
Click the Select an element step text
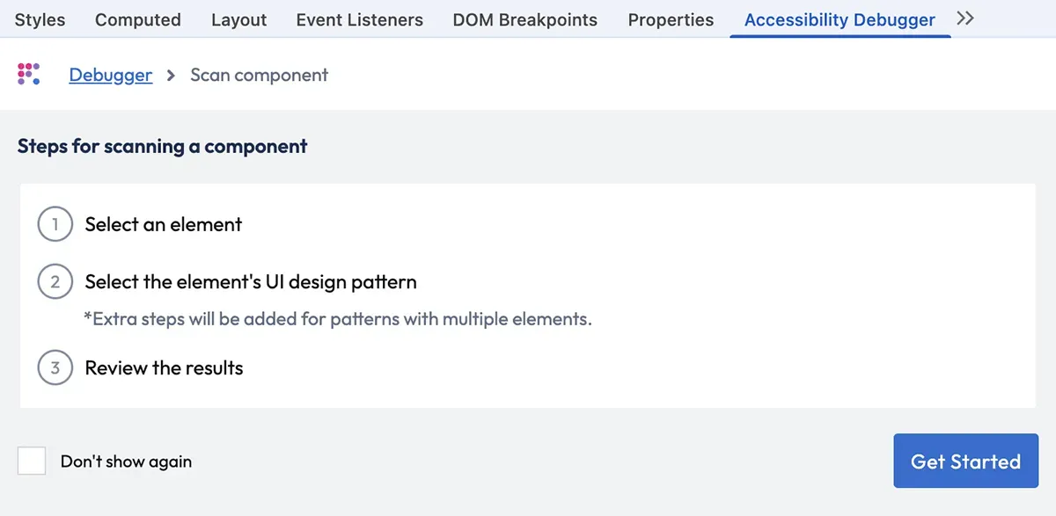[x=163, y=224]
